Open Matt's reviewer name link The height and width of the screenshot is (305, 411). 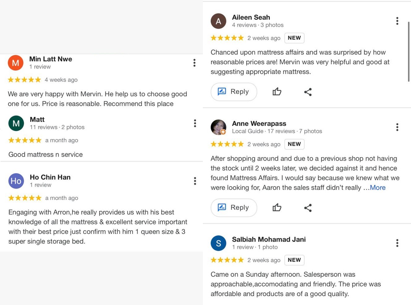[x=37, y=119]
